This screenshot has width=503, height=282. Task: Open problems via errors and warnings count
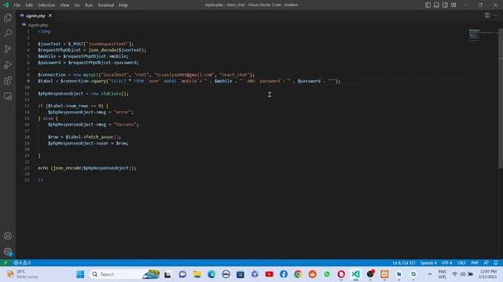coord(22,262)
